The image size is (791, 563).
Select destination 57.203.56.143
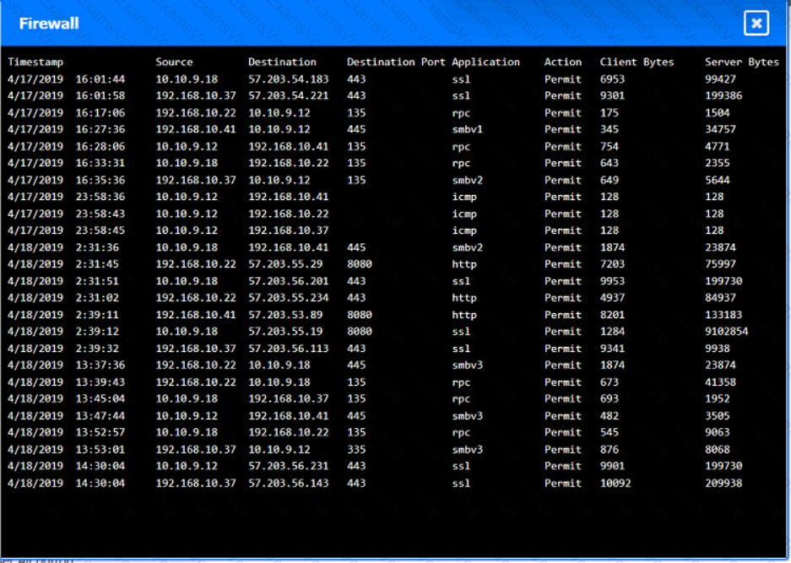pyautogui.click(x=288, y=484)
